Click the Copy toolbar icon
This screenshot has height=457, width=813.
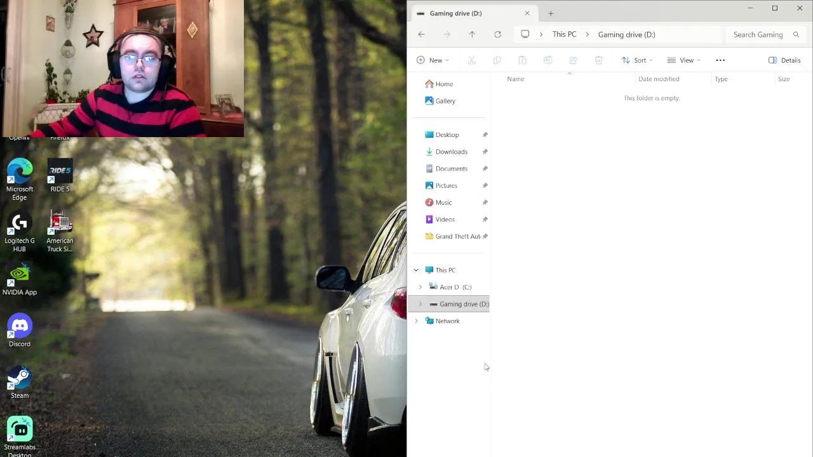[497, 60]
